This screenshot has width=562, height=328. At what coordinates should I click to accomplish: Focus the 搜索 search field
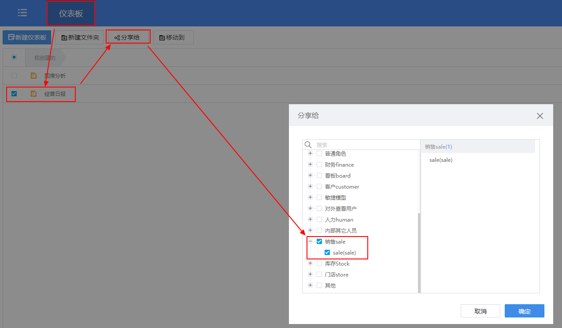pos(361,145)
